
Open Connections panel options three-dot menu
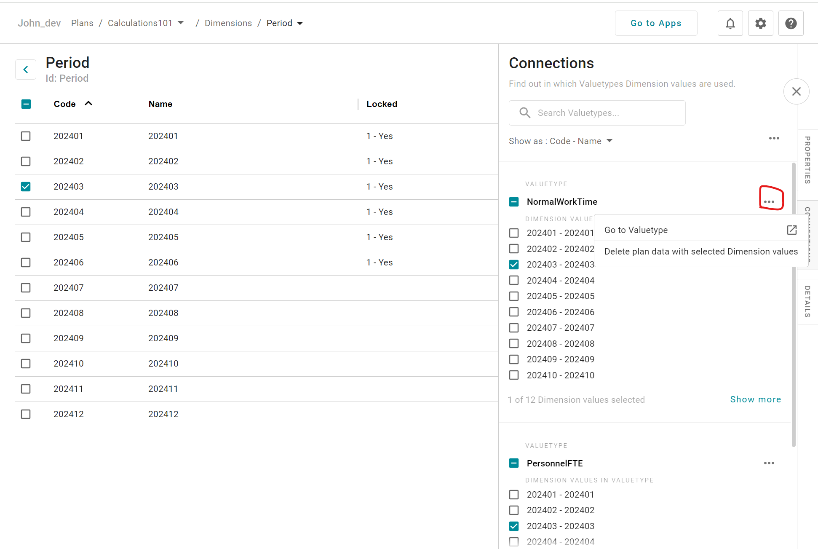pos(774,138)
